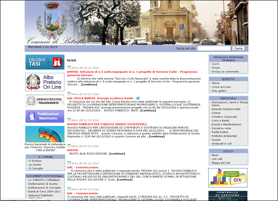Screen dimensions: 278x201
Task: Open AVVISO PUBBLICO PER INQUILINI MOROSI headline
Action: point(107,124)
